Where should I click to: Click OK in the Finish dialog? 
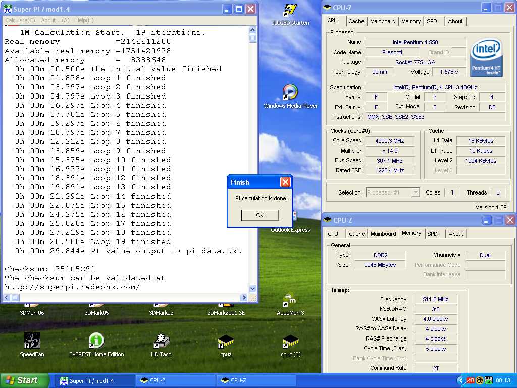260,215
